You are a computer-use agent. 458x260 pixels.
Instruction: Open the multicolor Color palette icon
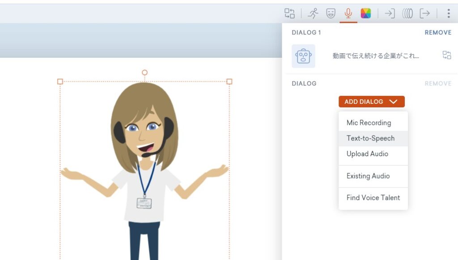[366, 13]
